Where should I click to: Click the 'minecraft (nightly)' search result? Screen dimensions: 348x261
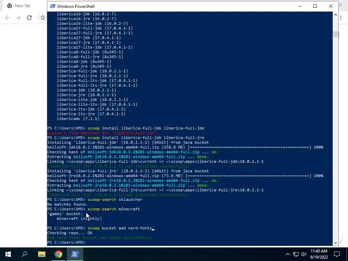point(79,219)
